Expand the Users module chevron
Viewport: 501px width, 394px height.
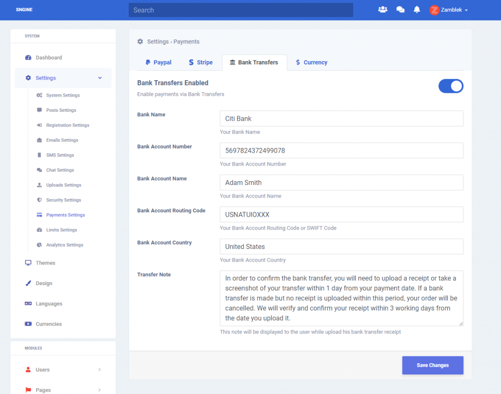(100, 370)
